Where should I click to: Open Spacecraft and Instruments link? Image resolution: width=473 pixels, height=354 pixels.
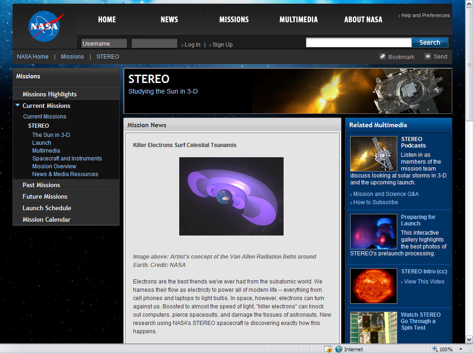tap(67, 159)
